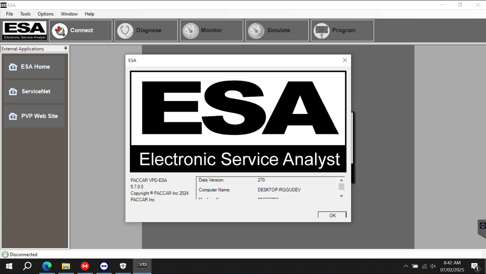The image size is (486, 274).
Task: Go to ESA Home in sidebar
Action: pyautogui.click(x=34, y=67)
